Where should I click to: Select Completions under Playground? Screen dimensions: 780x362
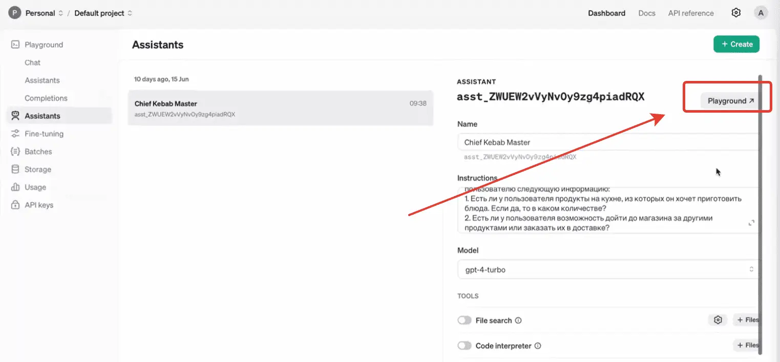pyautogui.click(x=46, y=98)
